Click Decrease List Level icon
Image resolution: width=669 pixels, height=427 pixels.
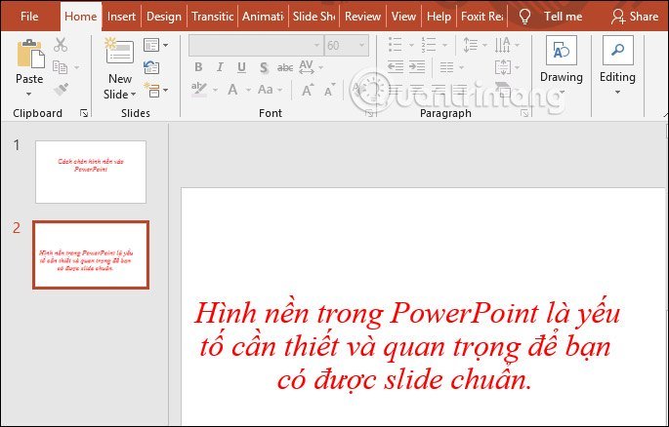click(x=396, y=67)
